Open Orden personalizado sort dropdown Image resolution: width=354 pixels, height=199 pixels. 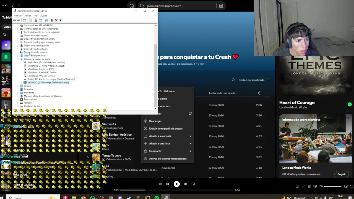(254, 80)
